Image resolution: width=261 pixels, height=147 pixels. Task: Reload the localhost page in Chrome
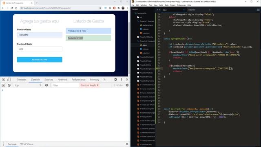pyautogui.click(x=12, y=8)
